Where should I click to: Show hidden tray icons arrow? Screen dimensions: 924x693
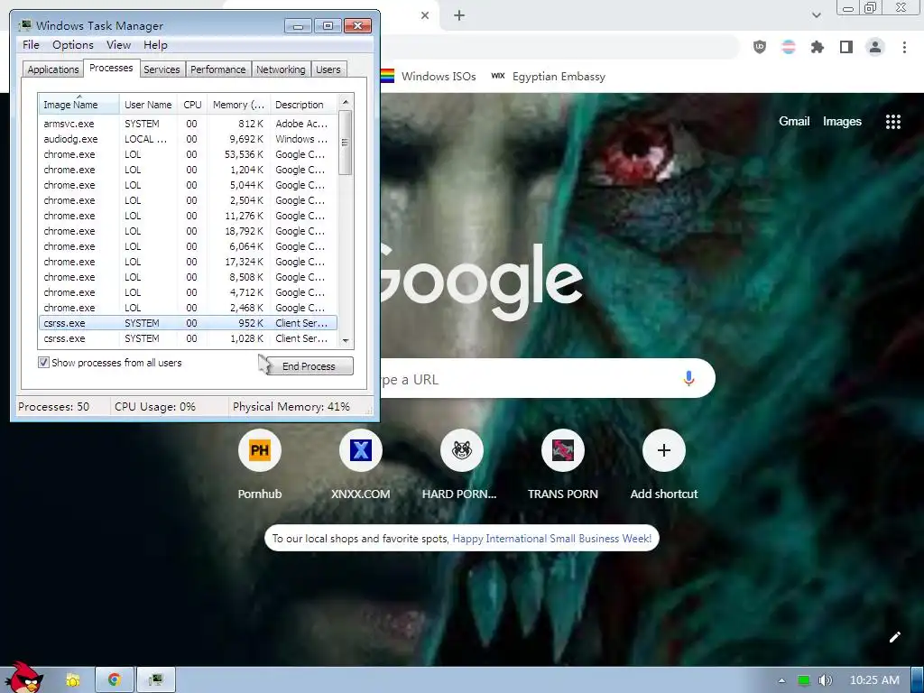782,680
